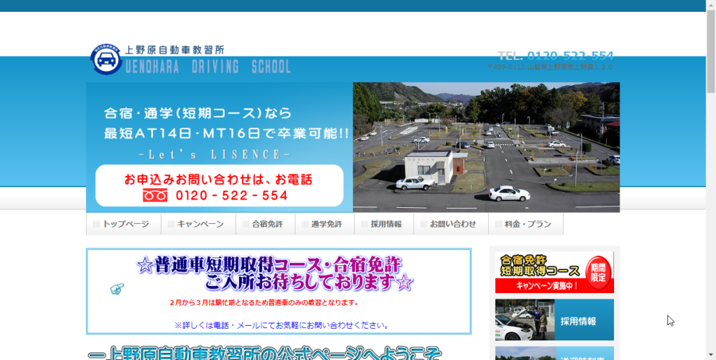Viewport: 716px width, 360px height.
Task: Click the driving course aerial photo
Action: [487, 147]
